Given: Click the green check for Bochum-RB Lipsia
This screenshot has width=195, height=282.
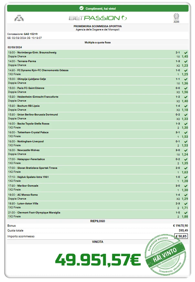Looking at the screenshot, I should pos(186,106).
